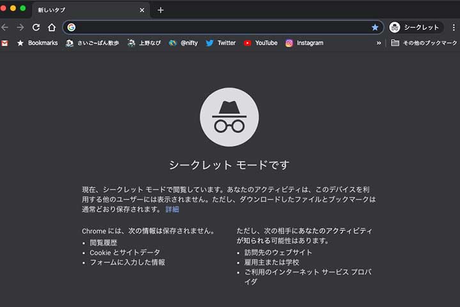The image size is (460, 307).
Task: Open the Twitter bookmark
Action: 220,43
